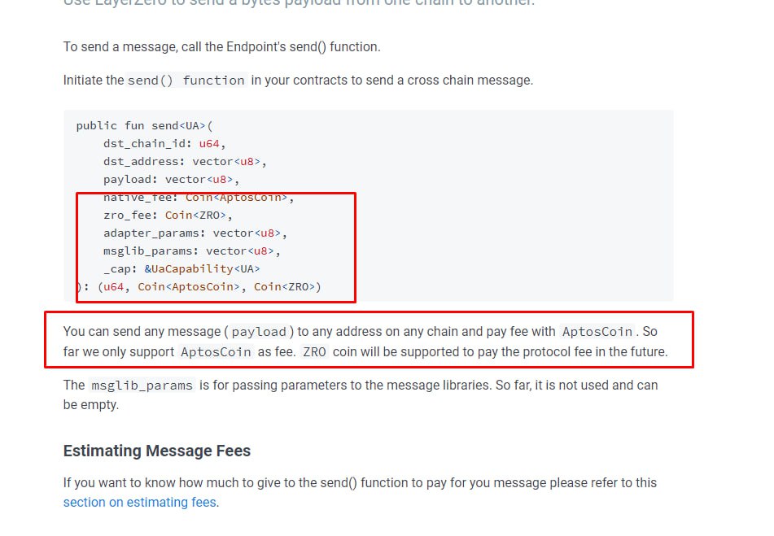Image resolution: width=774 pixels, height=536 pixels.
Task: Click the dst_chain_id: u64 code line
Action: 164,143
